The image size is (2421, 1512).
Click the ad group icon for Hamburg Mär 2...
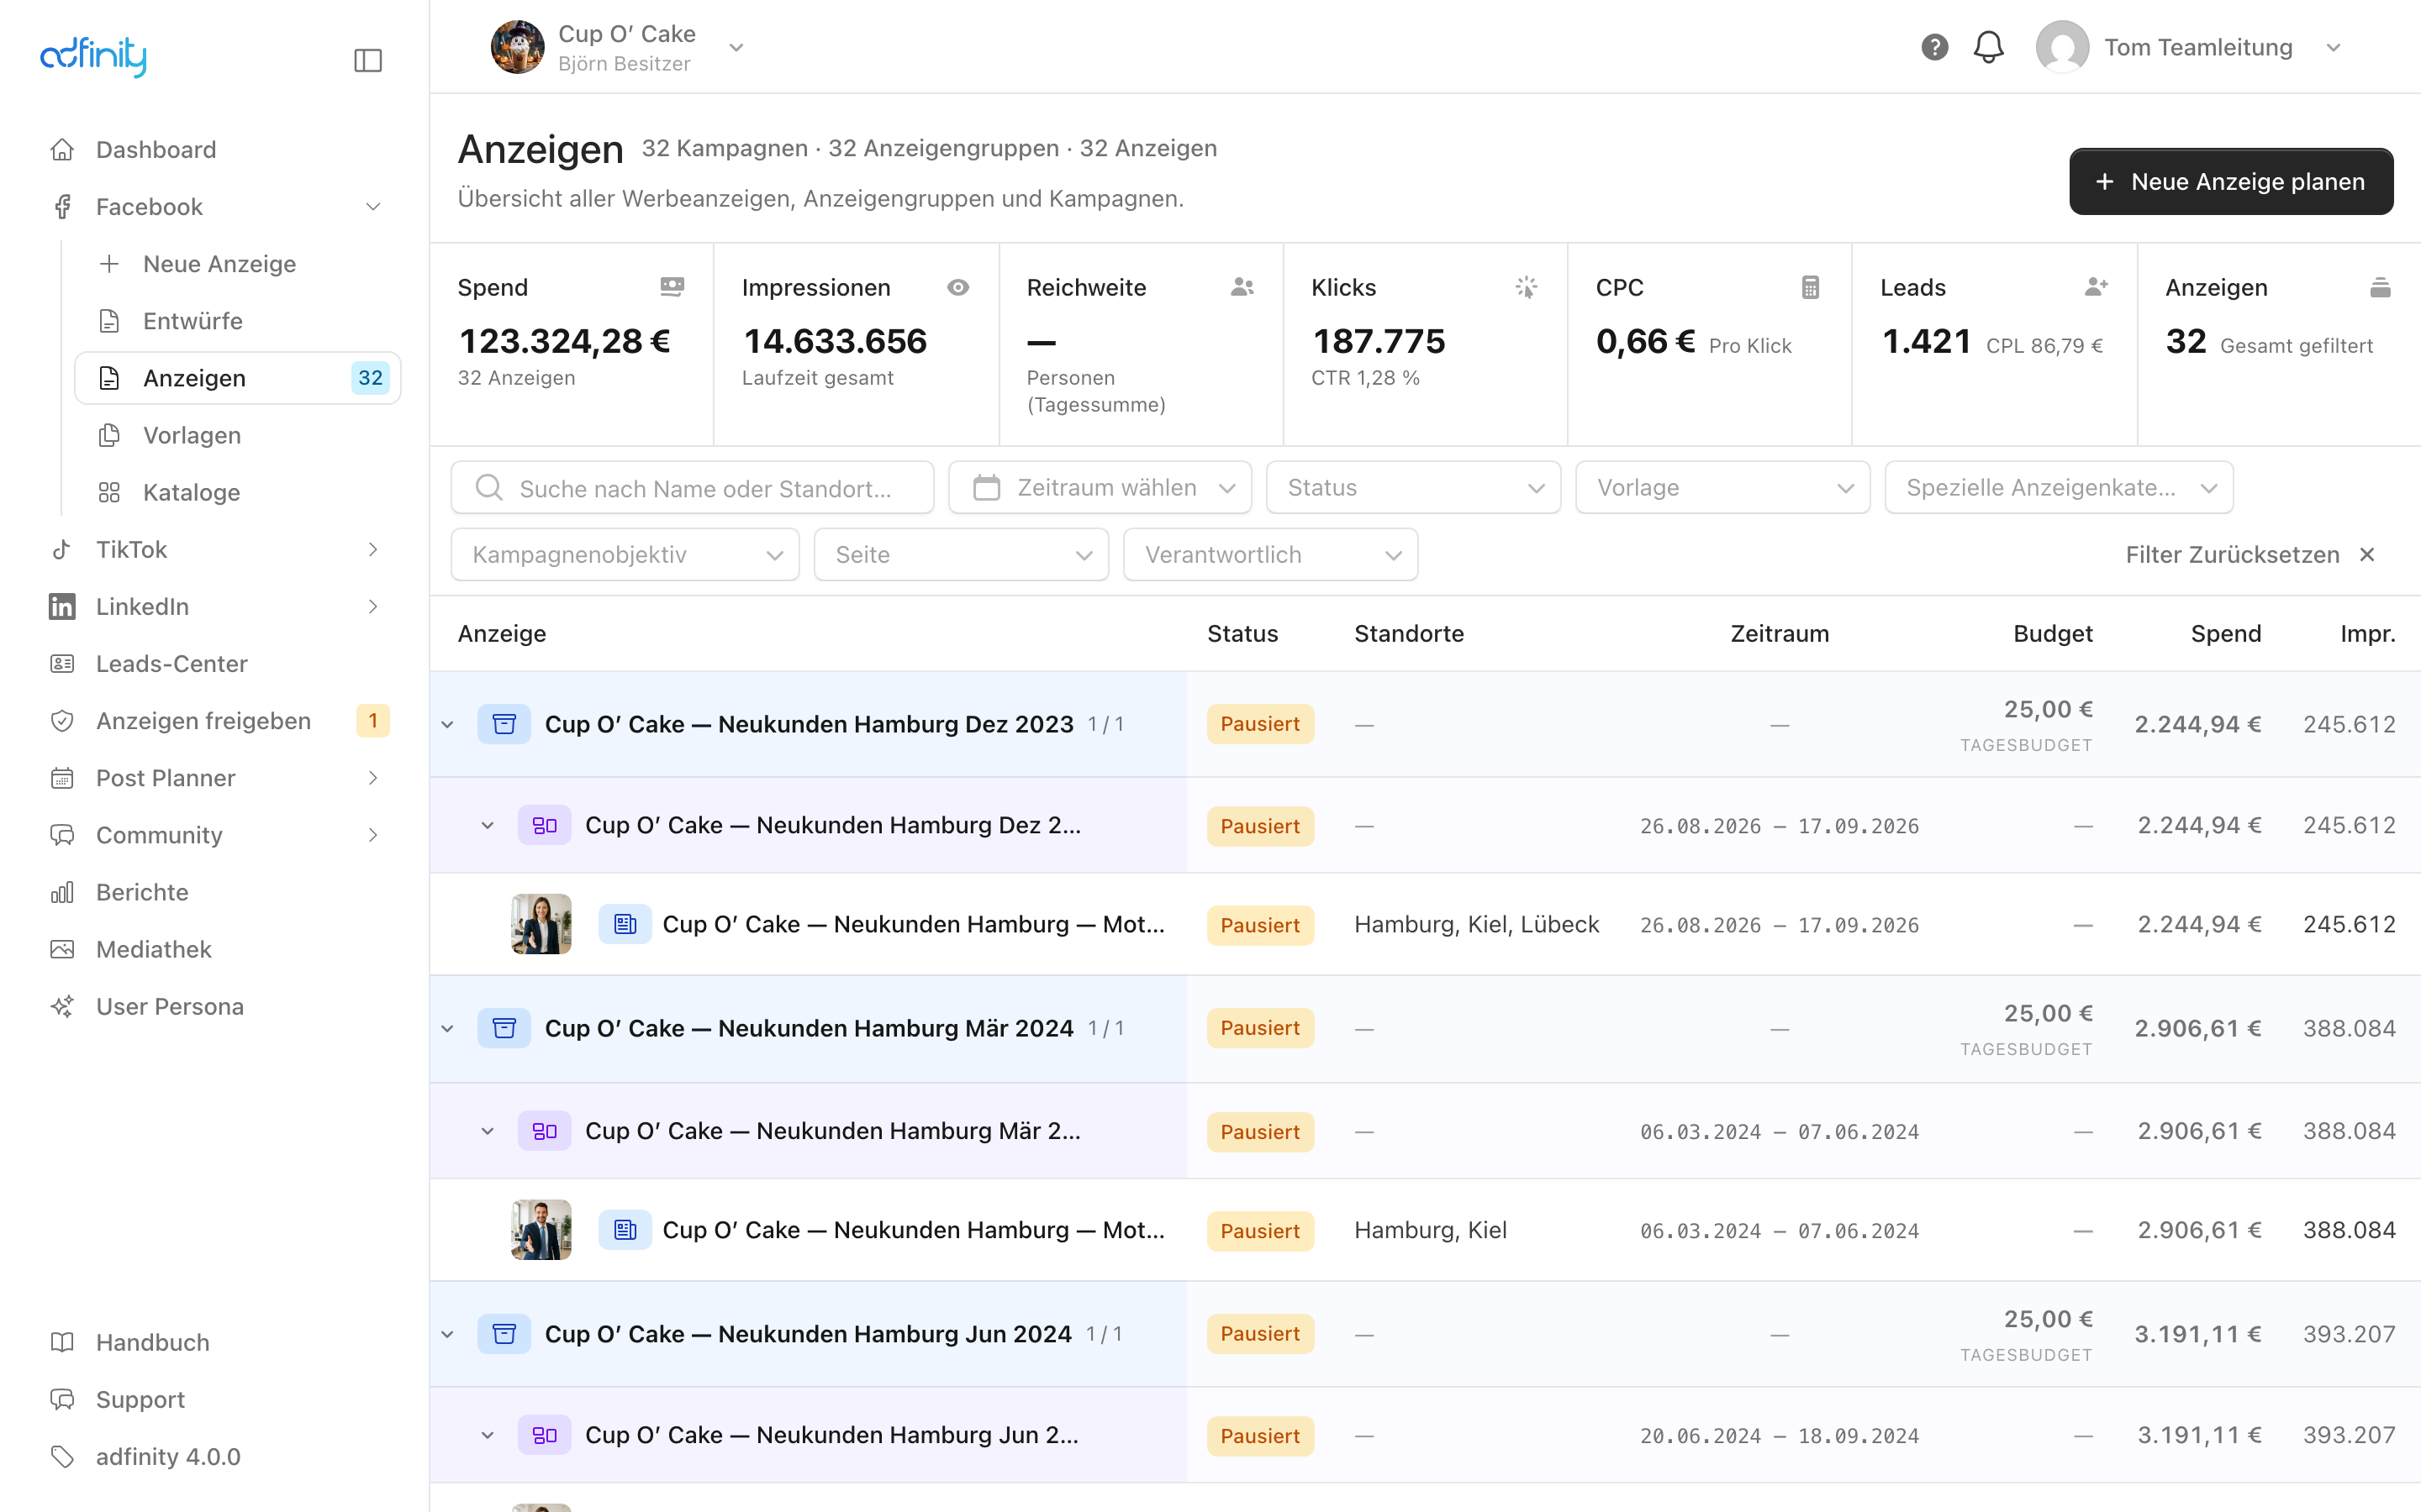click(544, 1131)
